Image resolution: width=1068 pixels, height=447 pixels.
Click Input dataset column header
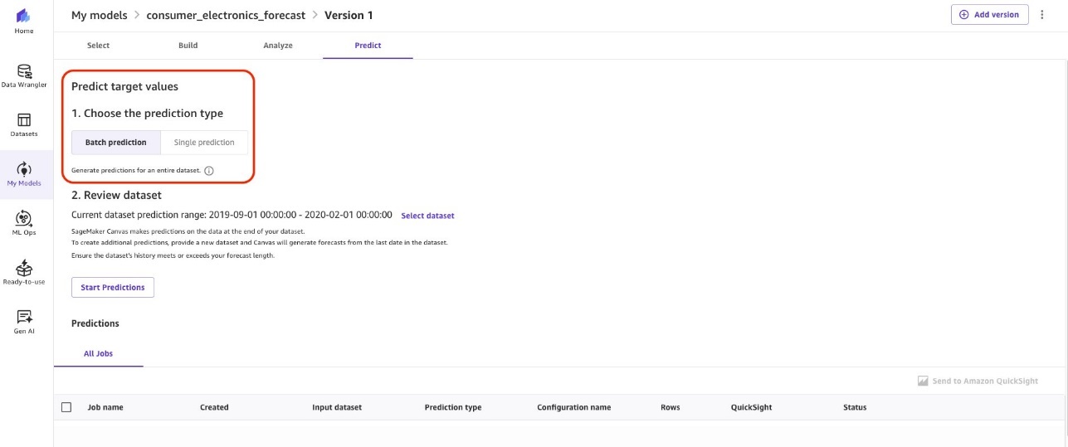pyautogui.click(x=337, y=407)
